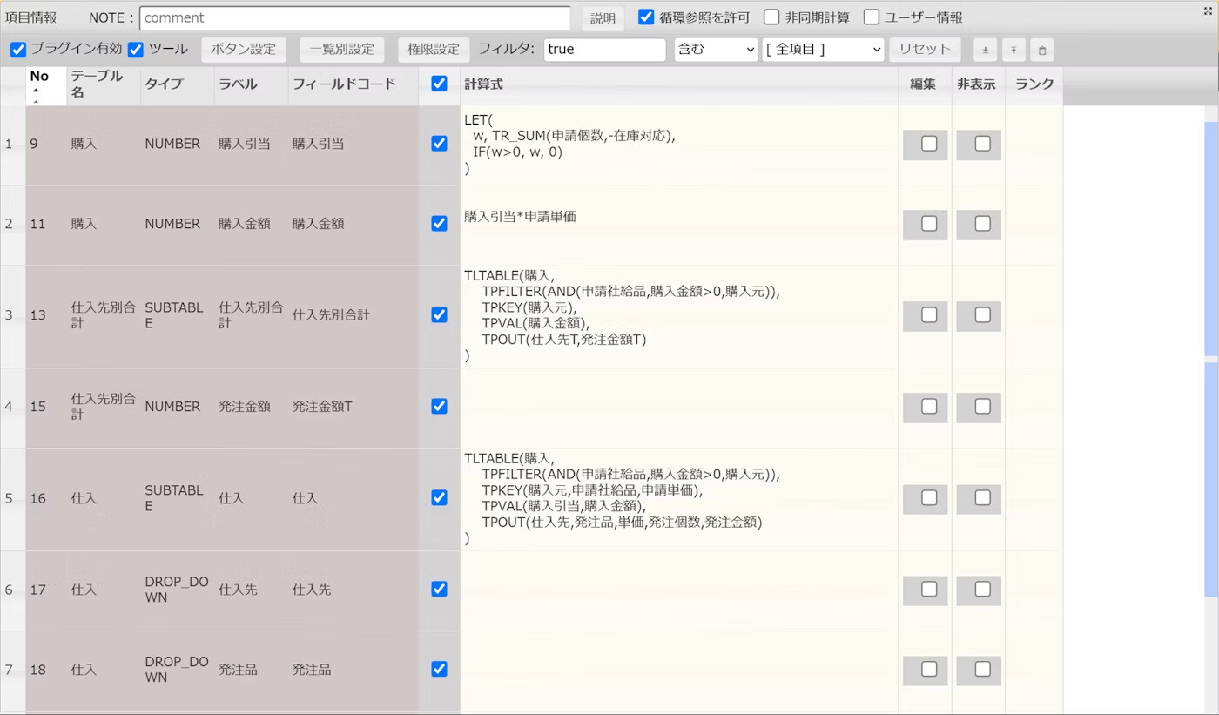Check the 非表示 checkbox for the 購入金額 row

982,224
